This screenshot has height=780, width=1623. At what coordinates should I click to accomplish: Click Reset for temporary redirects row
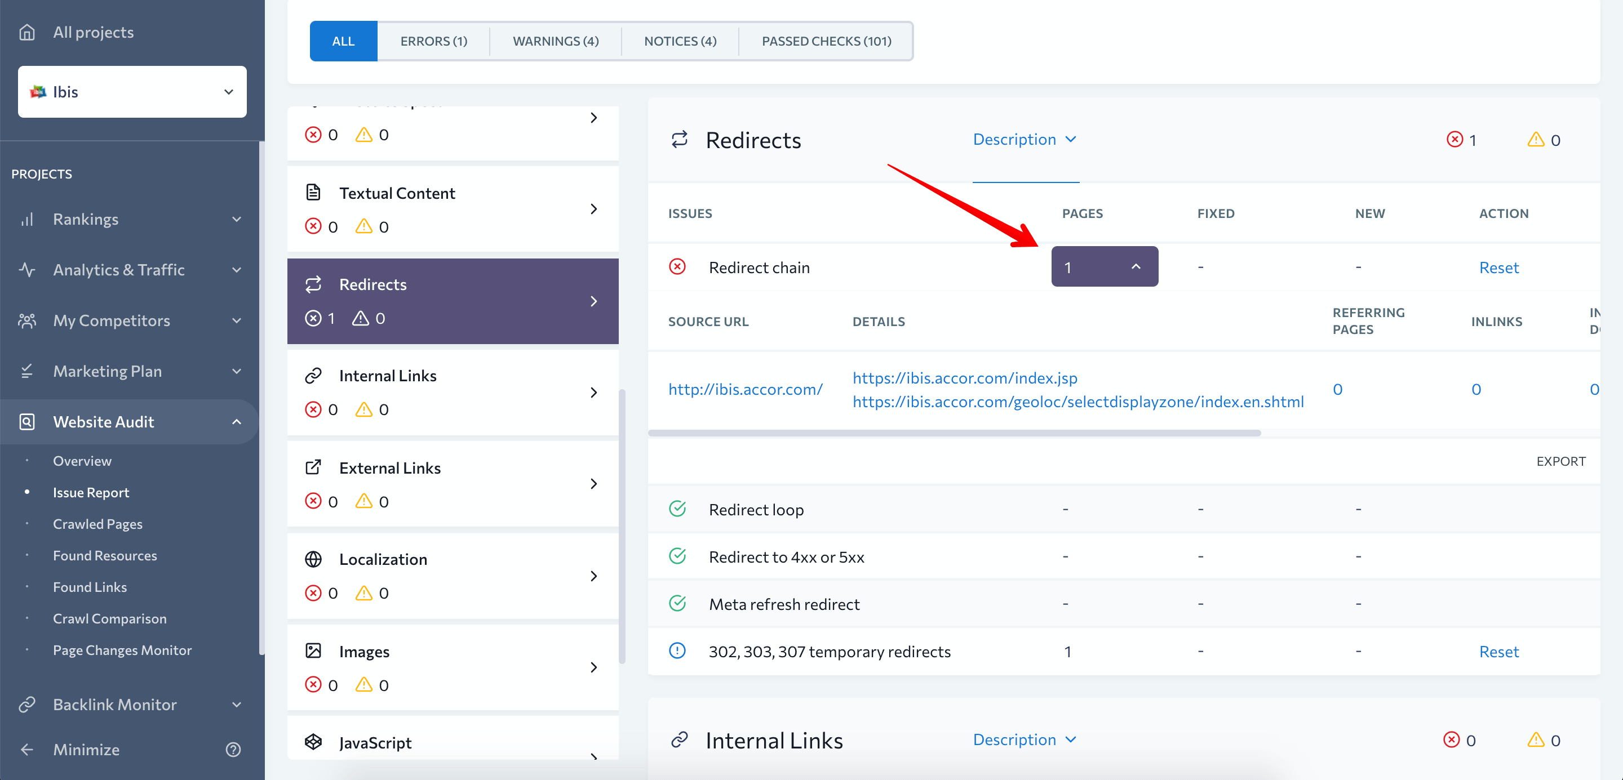tap(1499, 652)
